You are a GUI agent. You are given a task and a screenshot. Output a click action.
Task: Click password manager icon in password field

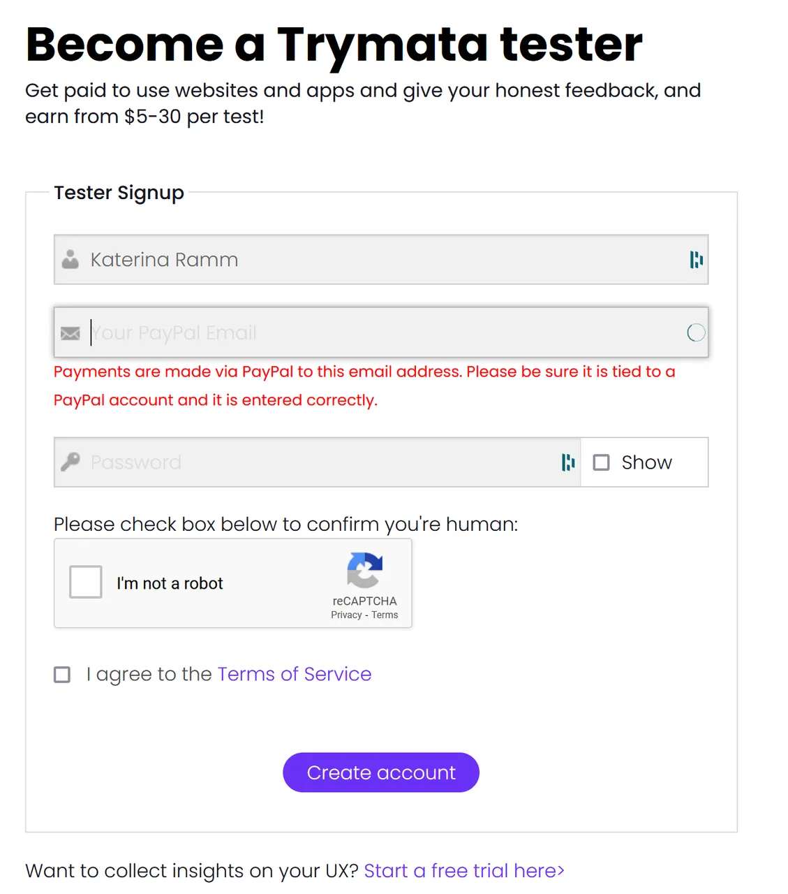(568, 462)
